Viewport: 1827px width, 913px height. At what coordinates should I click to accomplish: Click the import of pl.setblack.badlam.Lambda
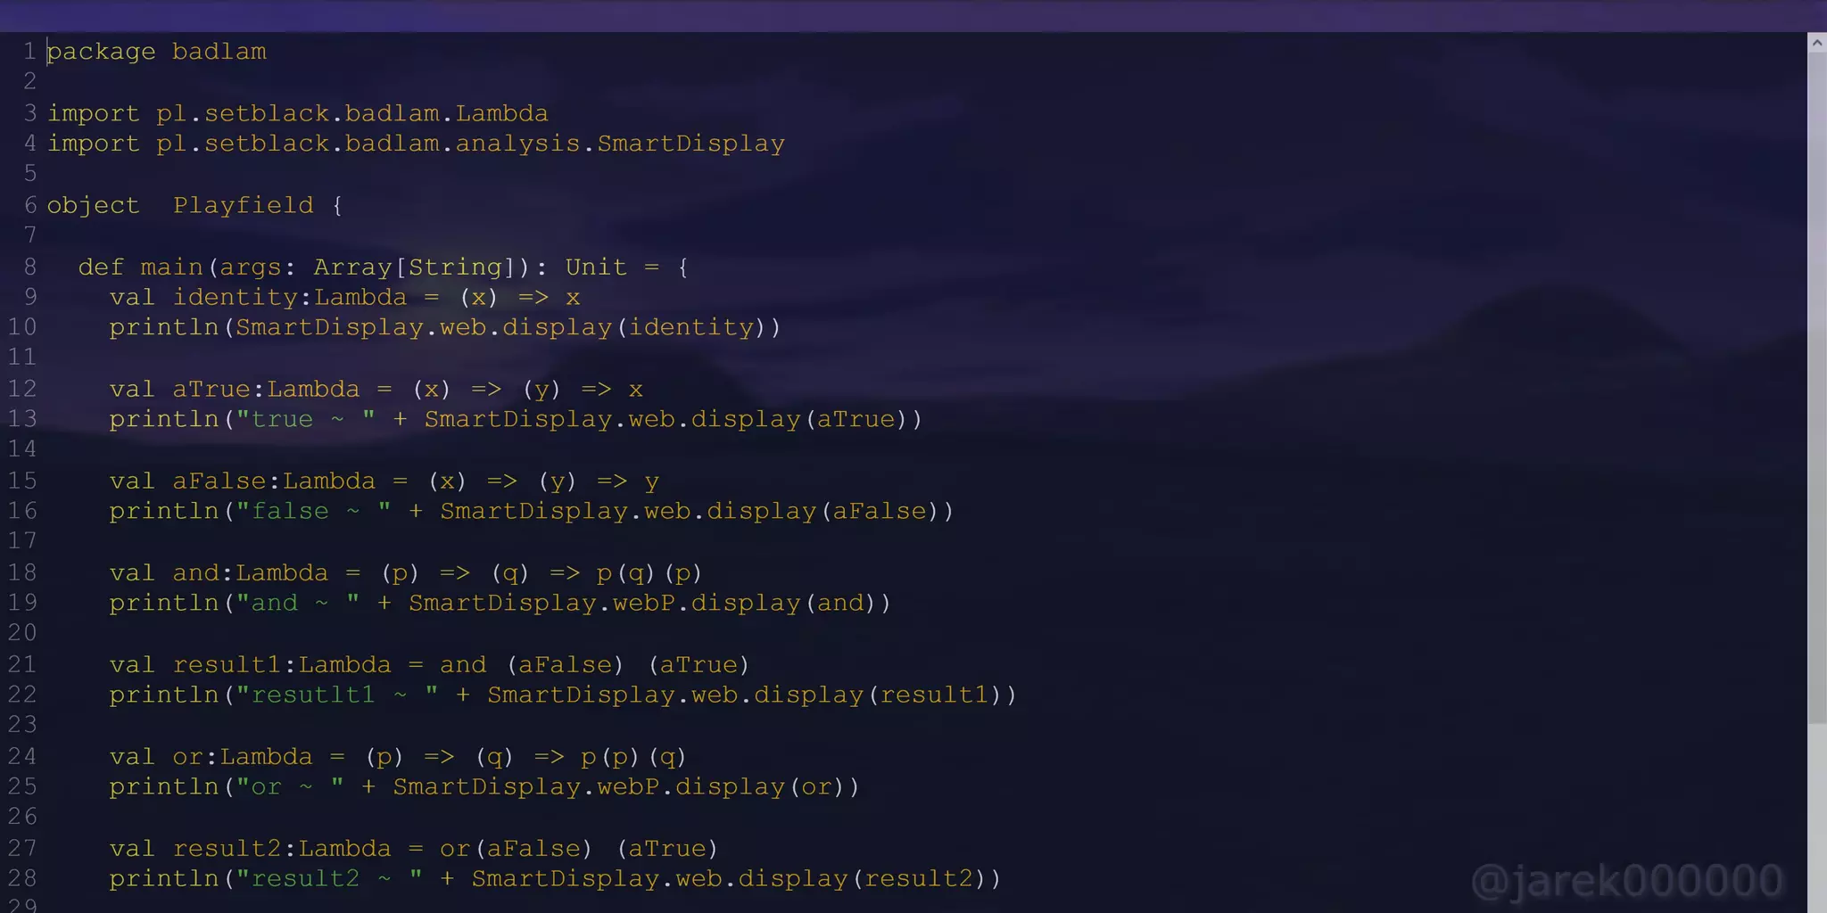298,113
